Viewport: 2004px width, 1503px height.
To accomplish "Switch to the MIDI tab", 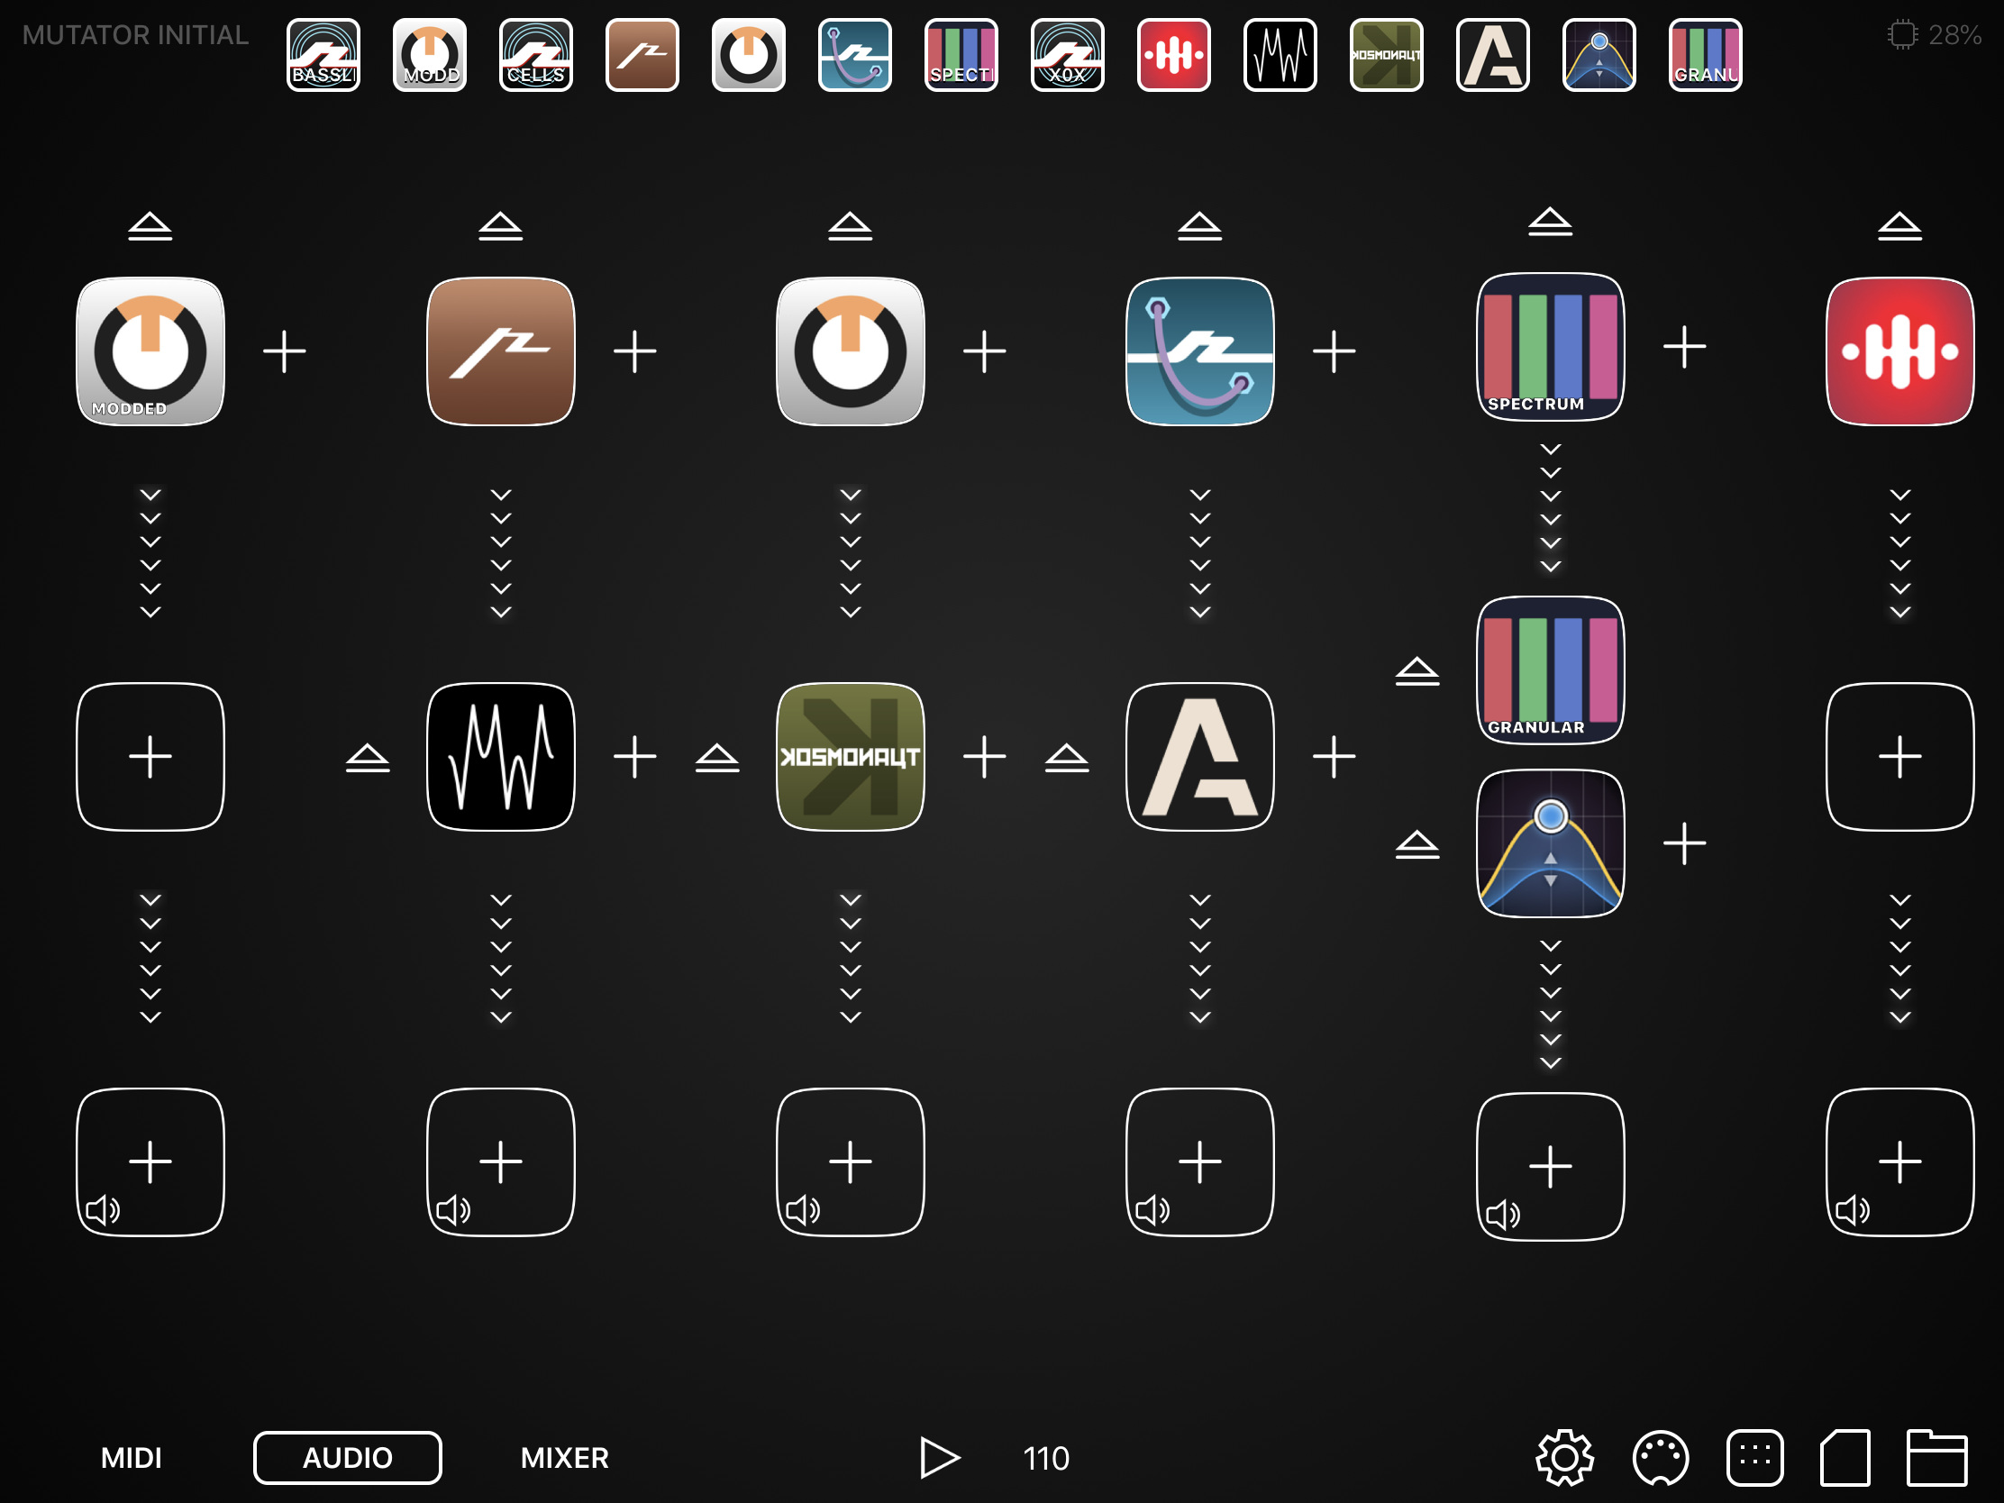I will point(132,1458).
